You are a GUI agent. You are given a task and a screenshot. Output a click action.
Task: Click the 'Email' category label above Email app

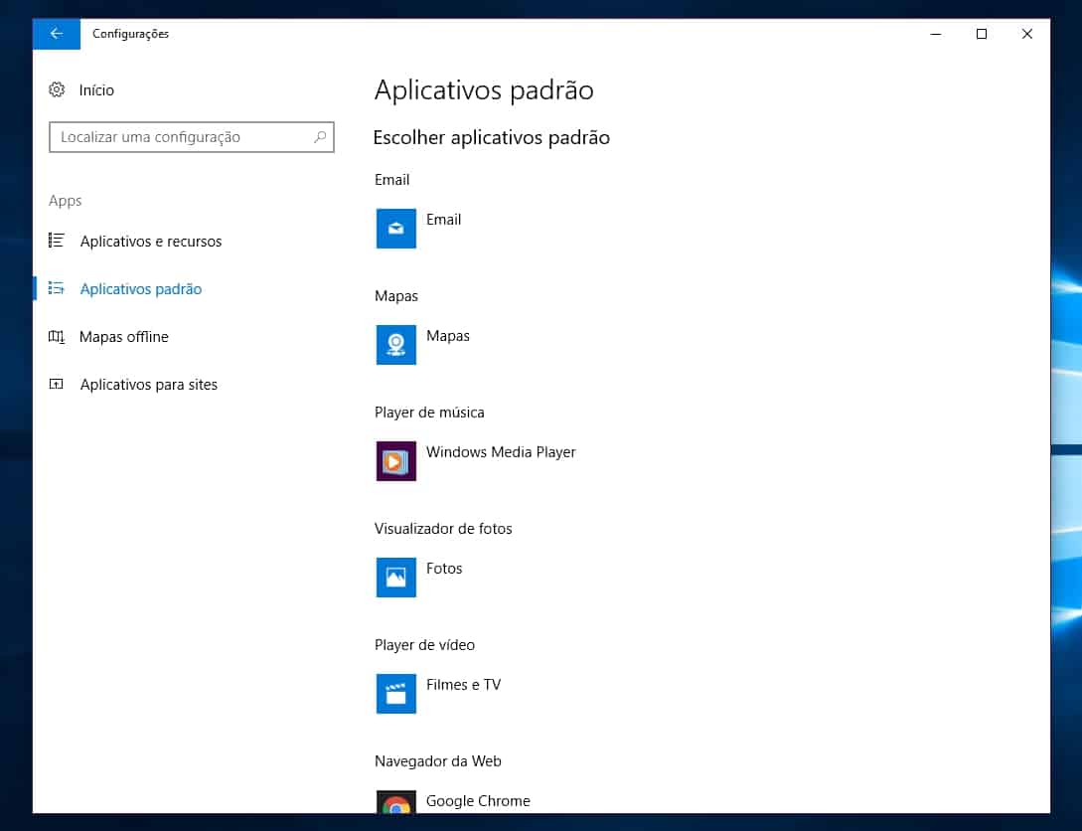(391, 180)
